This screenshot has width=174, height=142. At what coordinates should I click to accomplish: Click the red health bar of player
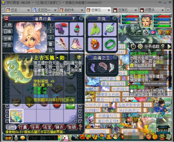click(162, 16)
